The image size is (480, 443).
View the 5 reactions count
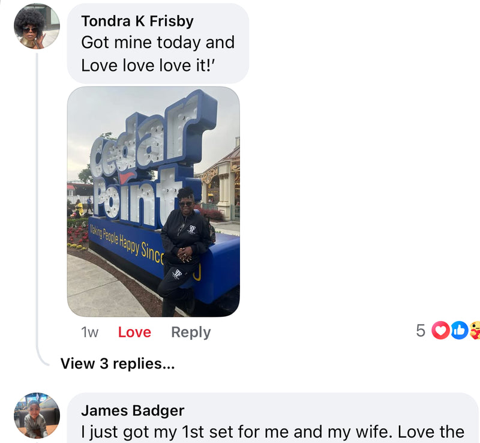tap(421, 331)
